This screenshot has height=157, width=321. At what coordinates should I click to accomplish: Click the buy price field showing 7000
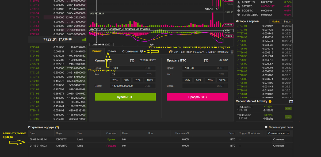click(x=133, y=68)
